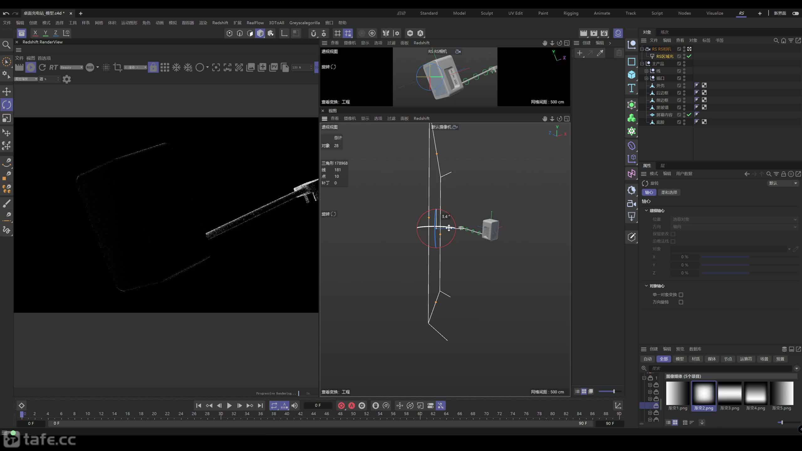Open the Redshift menu in menu bar
Screen dimensions: 802x451
(x=220, y=23)
